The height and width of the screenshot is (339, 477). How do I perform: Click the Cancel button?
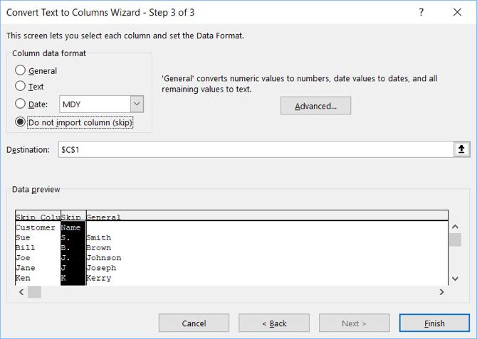(194, 323)
